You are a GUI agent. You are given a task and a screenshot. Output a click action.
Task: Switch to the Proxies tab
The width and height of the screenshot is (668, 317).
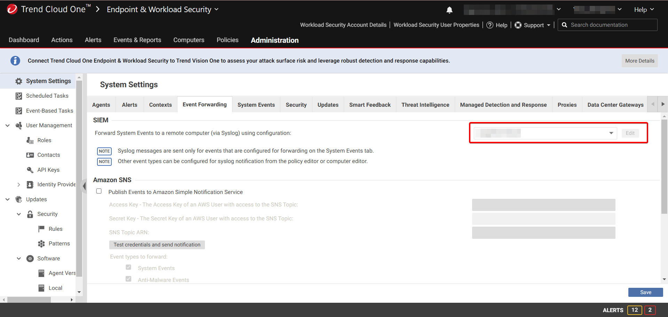pyautogui.click(x=567, y=105)
